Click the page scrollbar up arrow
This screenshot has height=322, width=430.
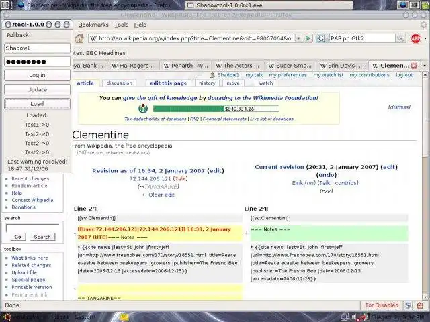425,74
